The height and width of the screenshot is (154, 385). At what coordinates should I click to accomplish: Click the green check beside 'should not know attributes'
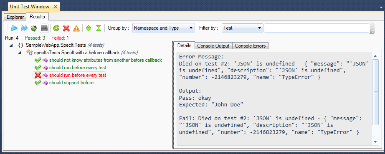(x=38, y=60)
